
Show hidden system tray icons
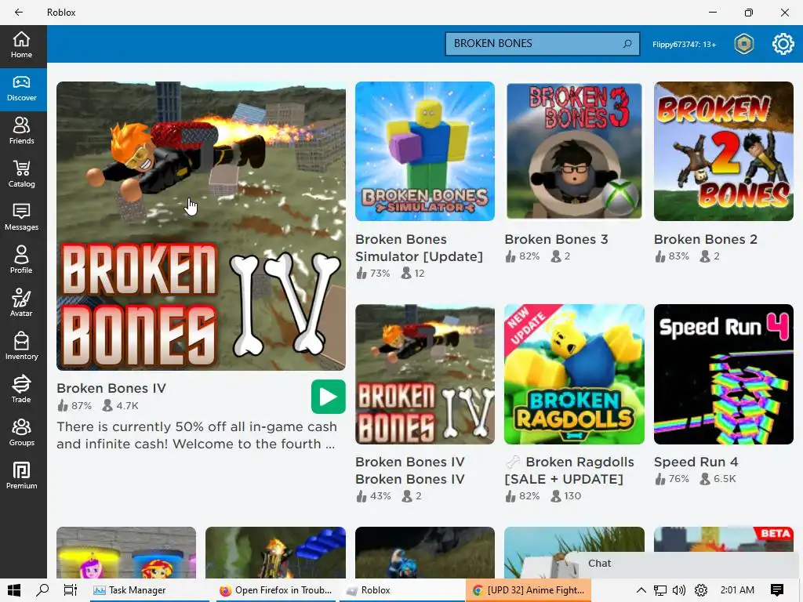[641, 590]
